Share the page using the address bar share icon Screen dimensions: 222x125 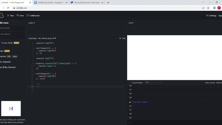(203, 8)
